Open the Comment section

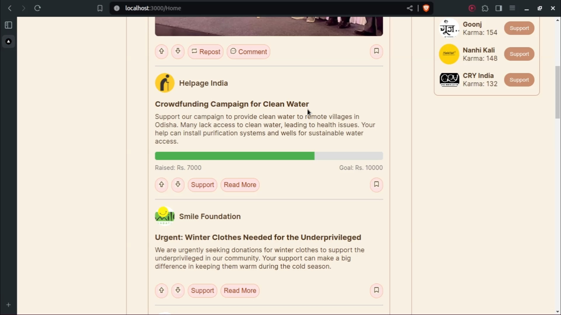coord(248,52)
